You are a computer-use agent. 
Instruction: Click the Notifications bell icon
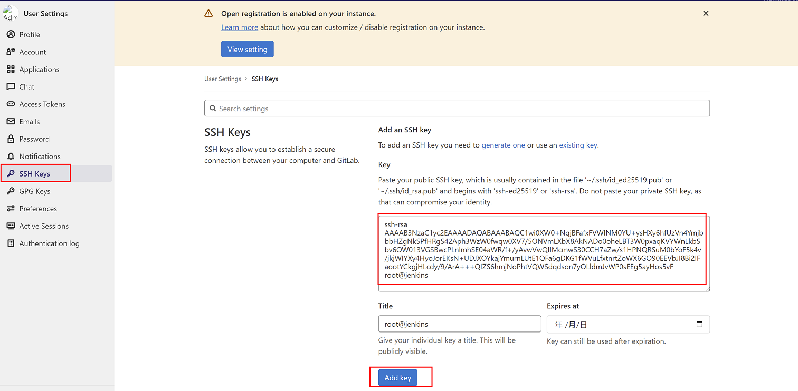coord(11,157)
